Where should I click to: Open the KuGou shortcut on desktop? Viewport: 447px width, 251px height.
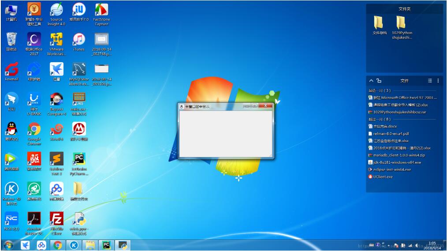coord(11,194)
